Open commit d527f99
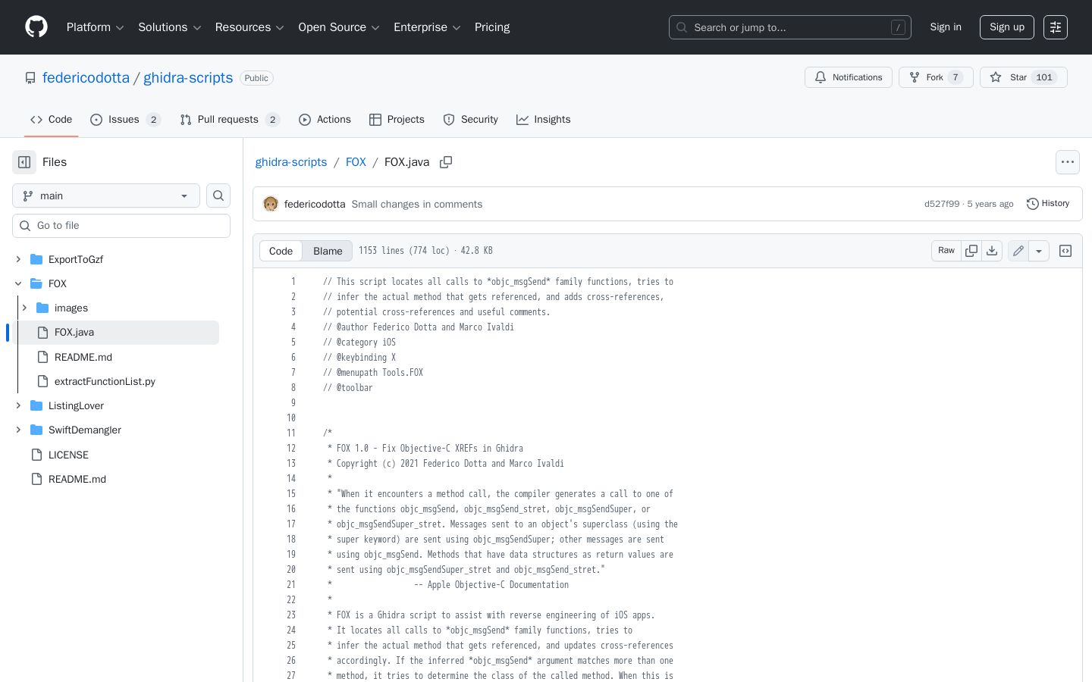The image size is (1092, 682). click(x=942, y=204)
